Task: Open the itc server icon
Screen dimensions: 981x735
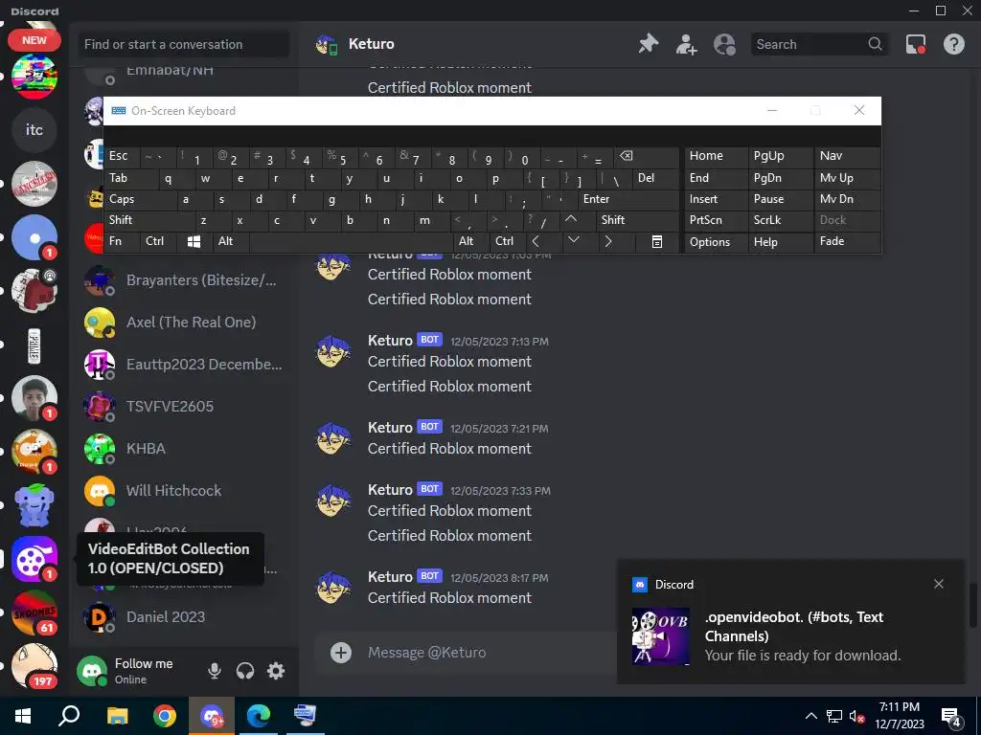Action: click(x=34, y=130)
